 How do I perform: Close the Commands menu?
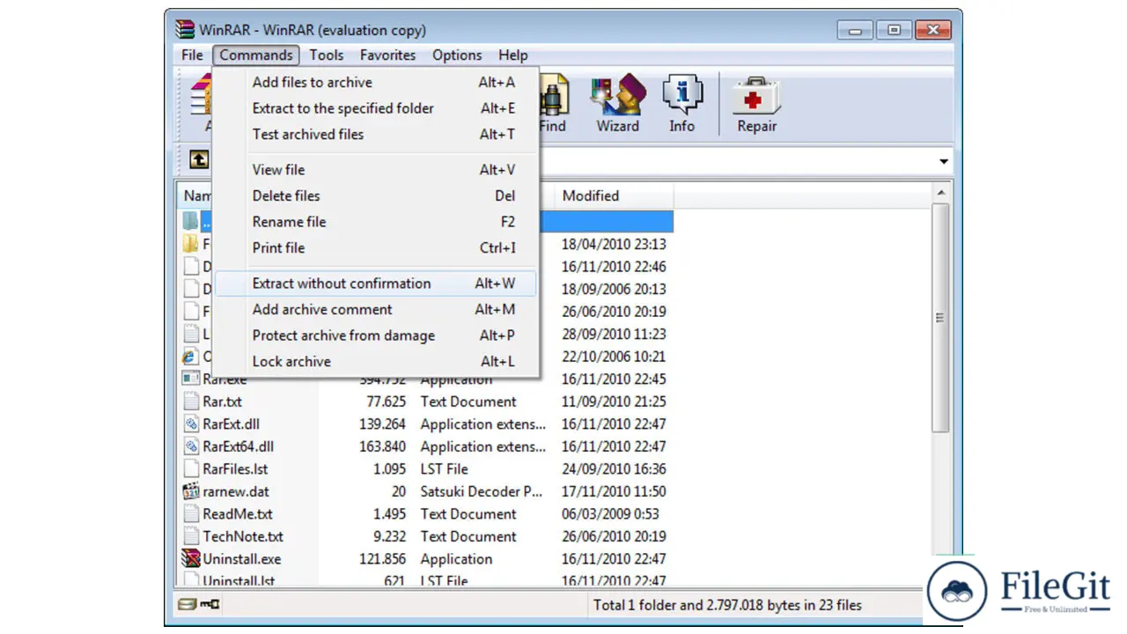tap(256, 55)
